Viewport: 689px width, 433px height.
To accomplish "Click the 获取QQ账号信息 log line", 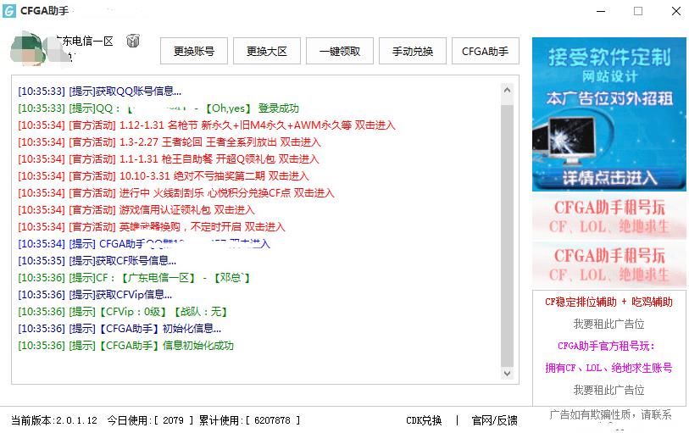I will point(99,92).
